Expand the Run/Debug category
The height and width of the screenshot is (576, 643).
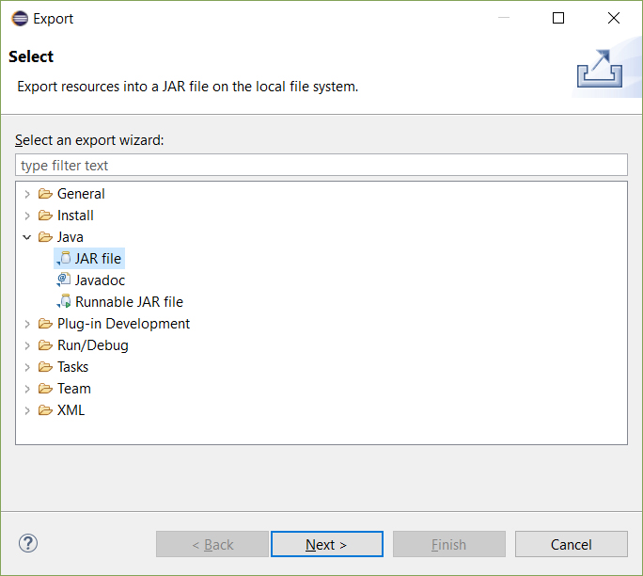(x=27, y=345)
